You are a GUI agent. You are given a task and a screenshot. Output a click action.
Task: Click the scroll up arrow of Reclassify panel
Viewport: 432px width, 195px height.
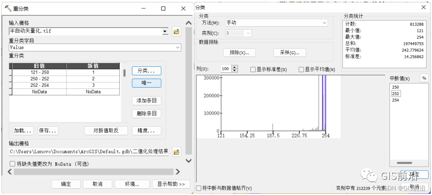189,23
